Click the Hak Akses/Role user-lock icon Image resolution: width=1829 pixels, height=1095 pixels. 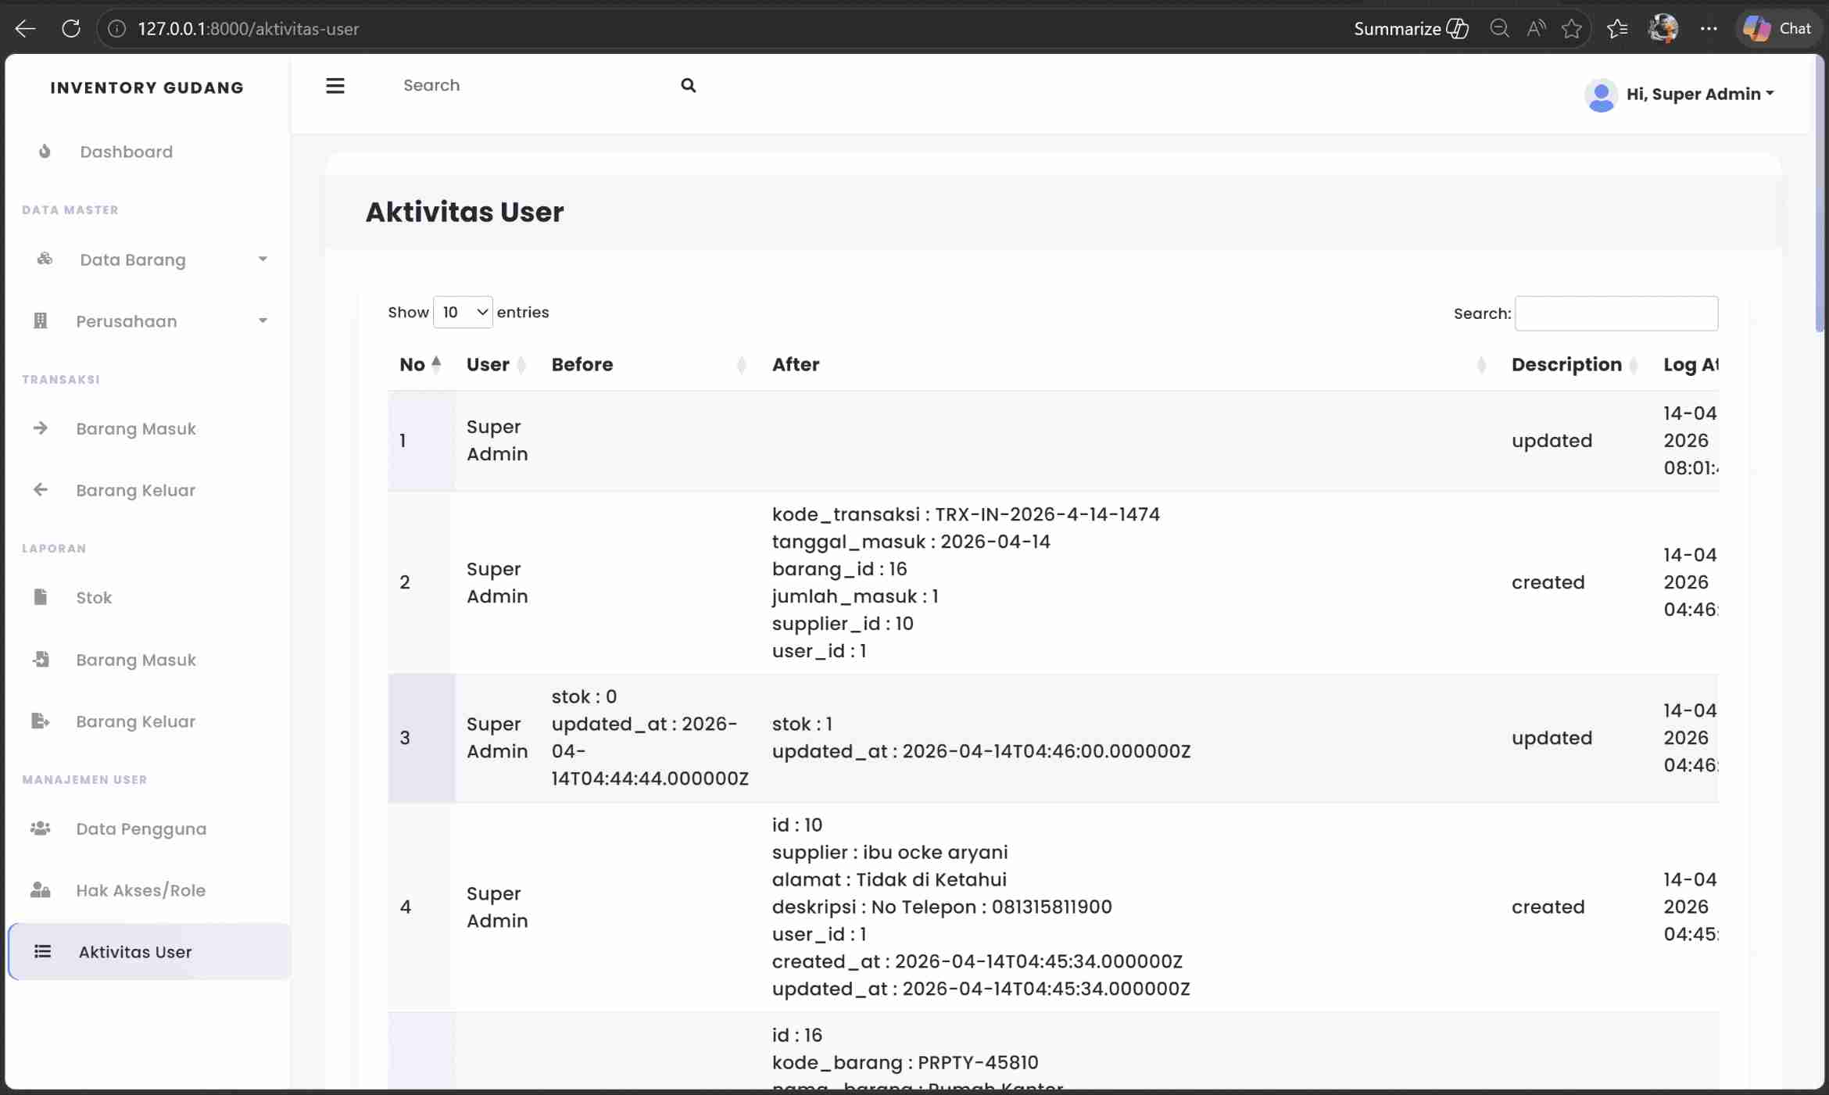41,889
